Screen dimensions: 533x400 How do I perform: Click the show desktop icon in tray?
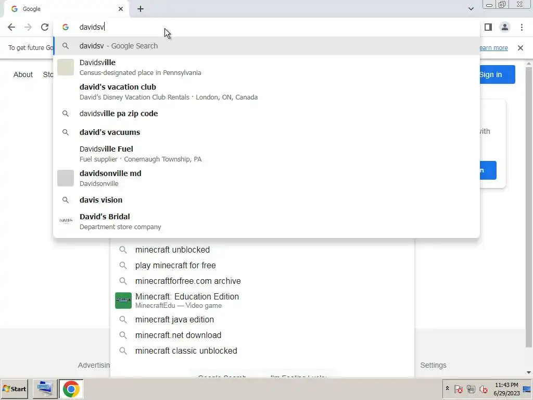pyautogui.click(x=527, y=389)
